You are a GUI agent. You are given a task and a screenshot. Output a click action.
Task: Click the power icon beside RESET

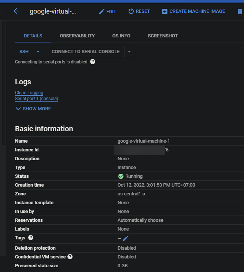pos(131,11)
